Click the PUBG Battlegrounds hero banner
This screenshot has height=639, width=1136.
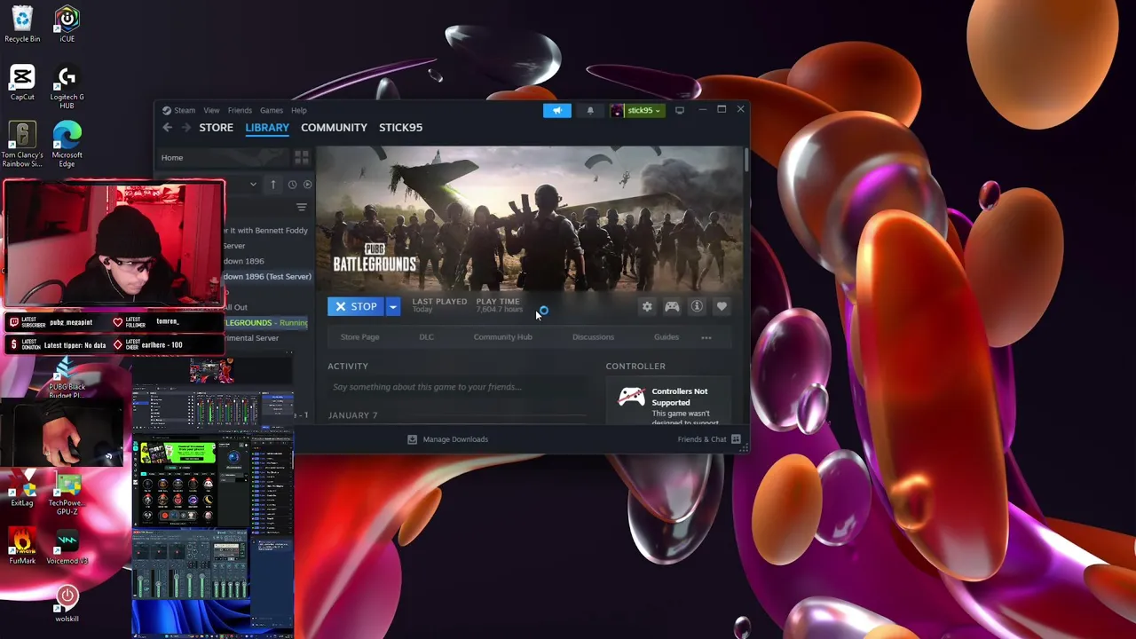(531, 217)
